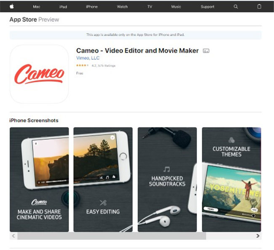Image resolution: width=274 pixels, height=250 pixels.
Task: Open the Vimeo, LLC developer link
Action: pyautogui.click(x=88, y=58)
